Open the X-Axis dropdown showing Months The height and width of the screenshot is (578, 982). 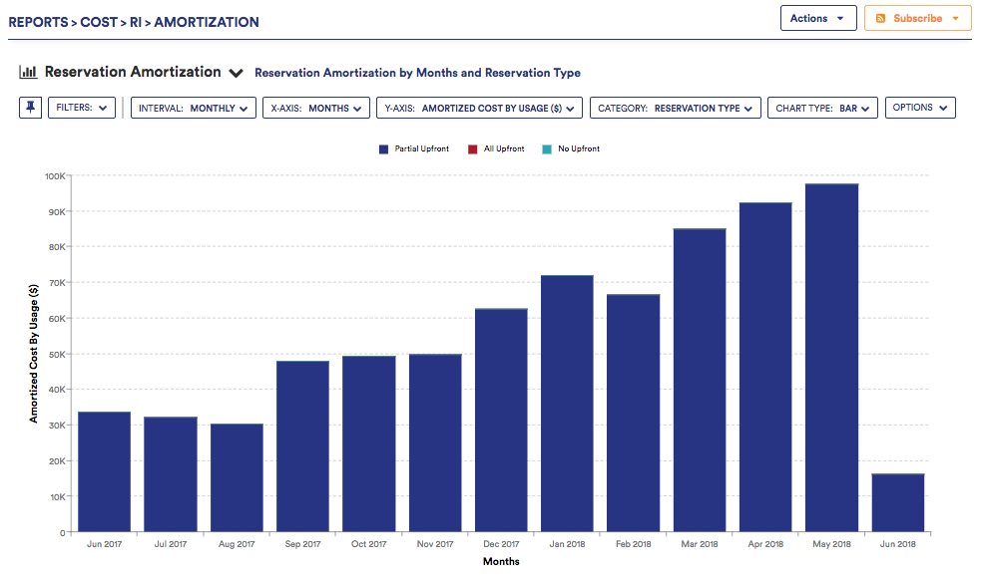pyautogui.click(x=315, y=108)
